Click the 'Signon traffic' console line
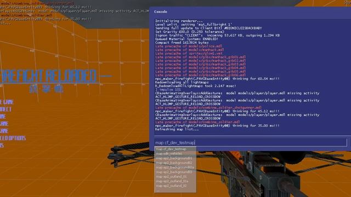351x197 pixels. click(x=217, y=35)
